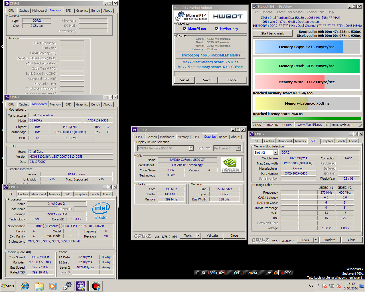Click the CS language indicator in the taskbar
365x292 pixels.
311,285
